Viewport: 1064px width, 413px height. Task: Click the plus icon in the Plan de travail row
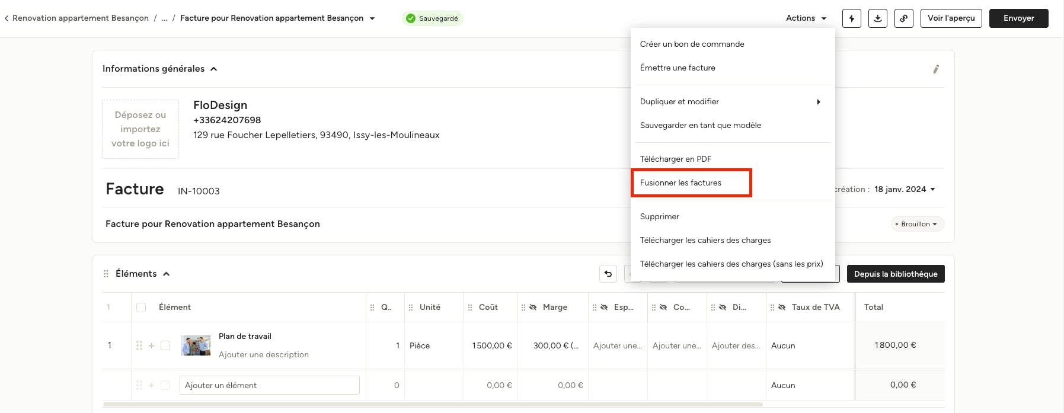[x=152, y=345]
